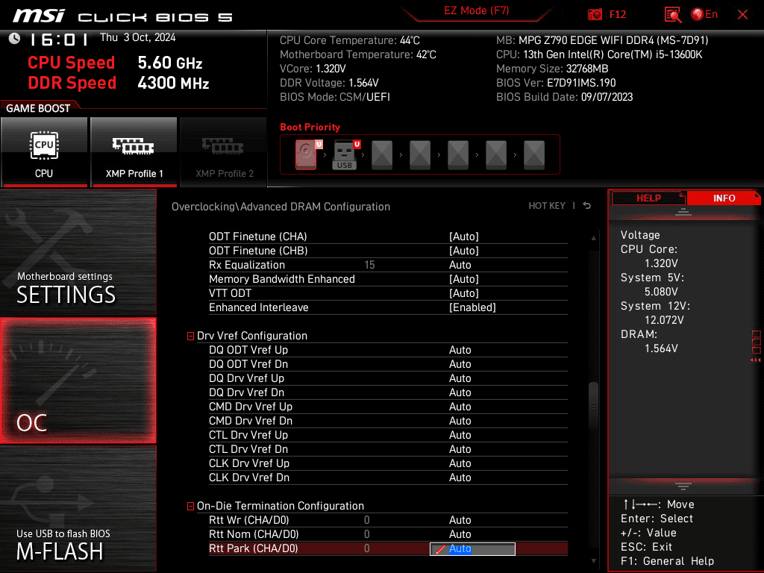Select the CTL Drv Vref Up row
This screenshot has height=573, width=764.
coord(388,435)
